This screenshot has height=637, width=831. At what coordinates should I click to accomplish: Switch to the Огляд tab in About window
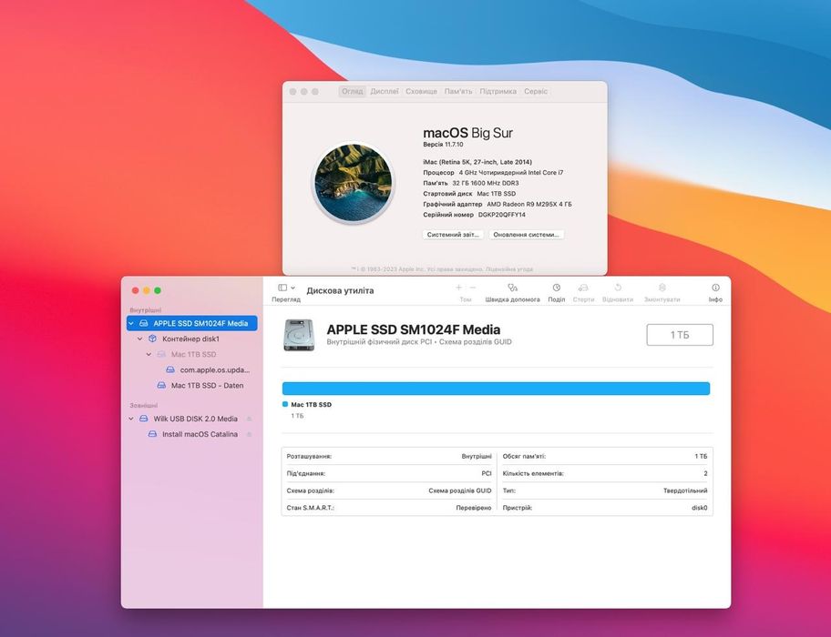click(x=353, y=92)
